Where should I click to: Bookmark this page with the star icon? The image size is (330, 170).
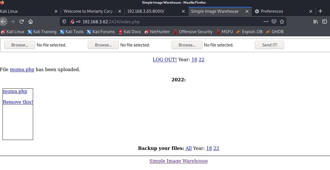[282, 22]
